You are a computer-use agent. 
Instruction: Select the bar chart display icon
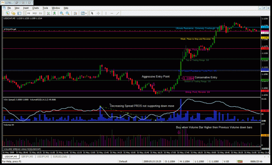click(49, 13)
